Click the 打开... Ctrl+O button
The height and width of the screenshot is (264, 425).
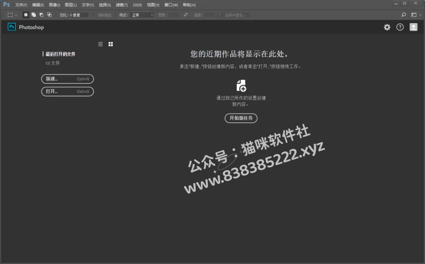pos(68,92)
